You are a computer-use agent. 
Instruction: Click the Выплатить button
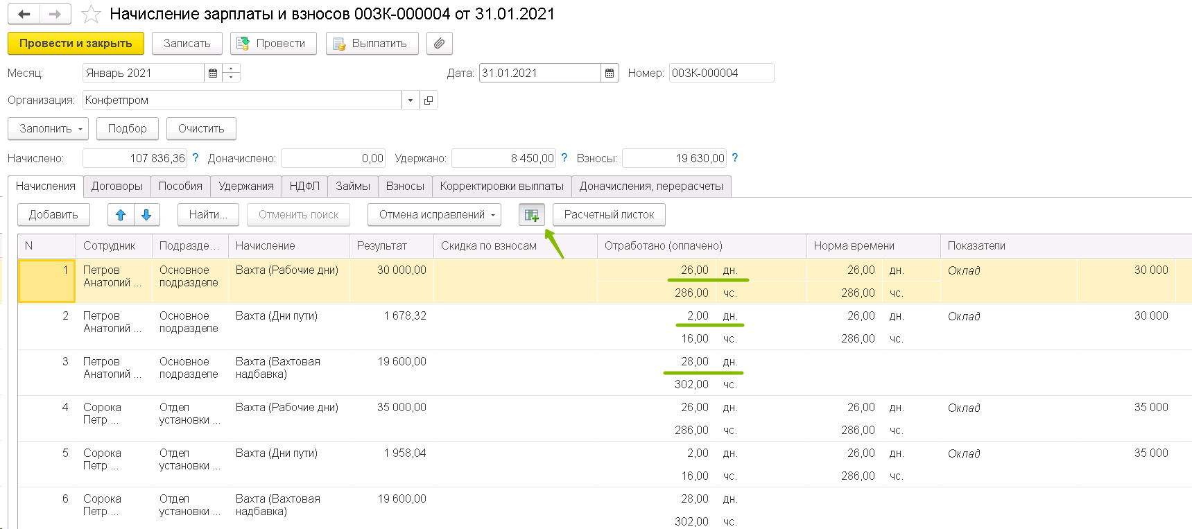[x=372, y=43]
